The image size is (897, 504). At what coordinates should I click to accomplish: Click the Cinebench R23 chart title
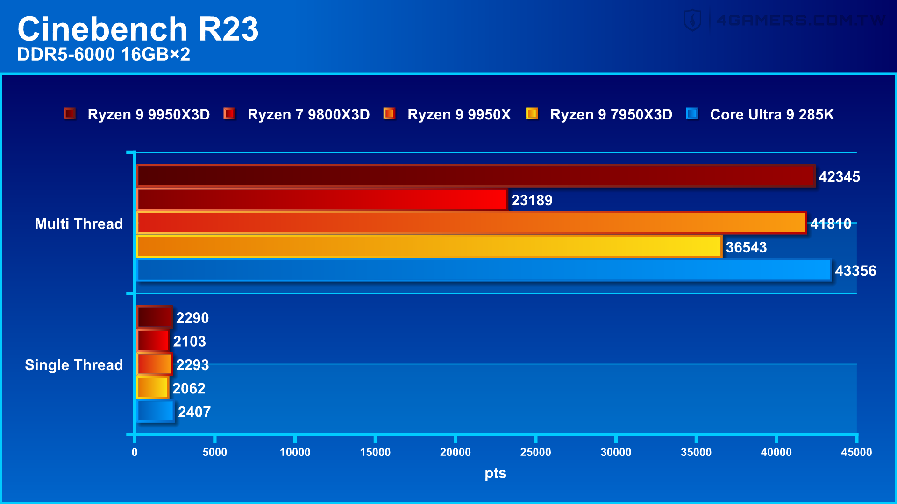138,29
